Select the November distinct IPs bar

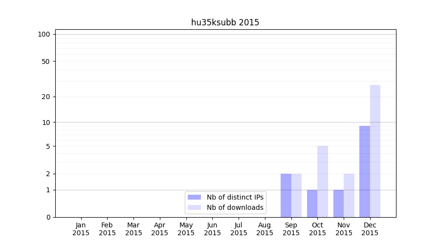coord(338,203)
